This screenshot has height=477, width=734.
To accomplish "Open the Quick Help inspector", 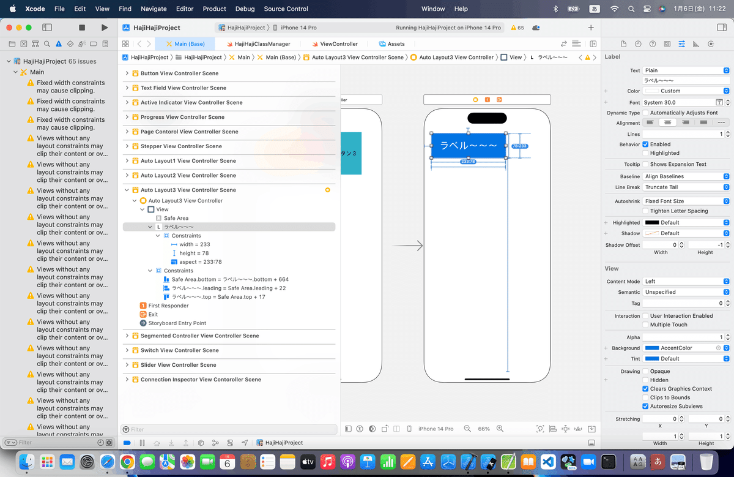I will 653,44.
